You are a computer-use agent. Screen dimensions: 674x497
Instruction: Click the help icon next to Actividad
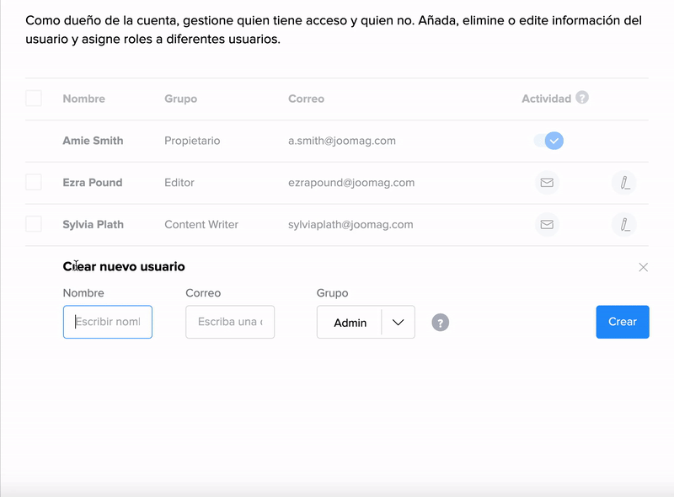pos(582,98)
